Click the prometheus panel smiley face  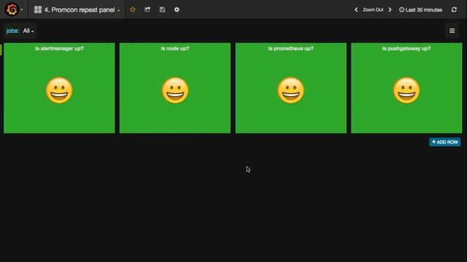290,90
